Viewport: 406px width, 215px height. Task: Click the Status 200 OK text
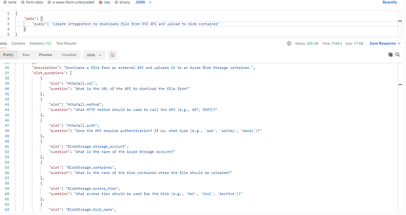(x=307, y=43)
